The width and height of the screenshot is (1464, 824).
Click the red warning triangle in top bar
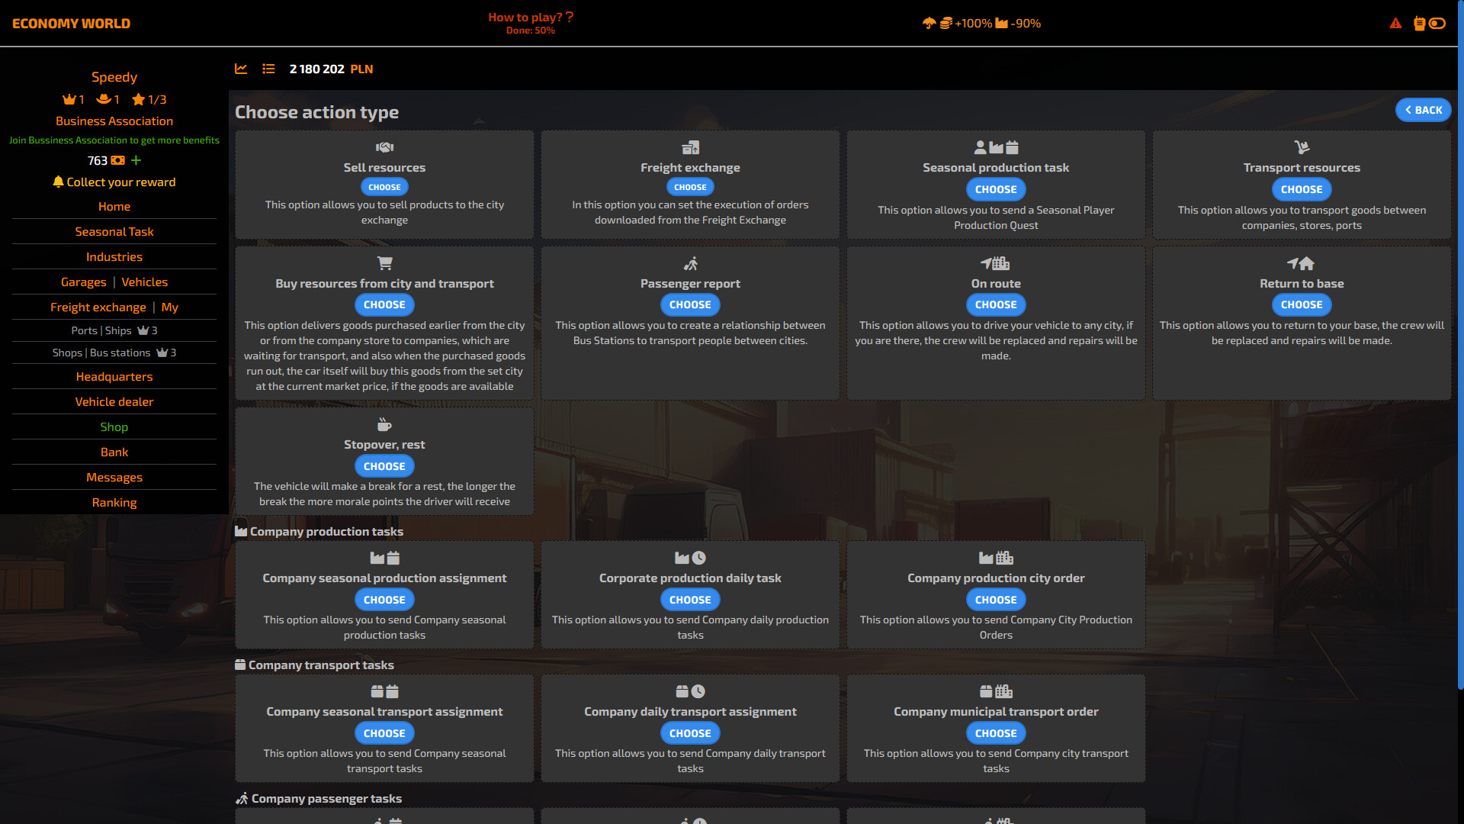click(x=1396, y=24)
